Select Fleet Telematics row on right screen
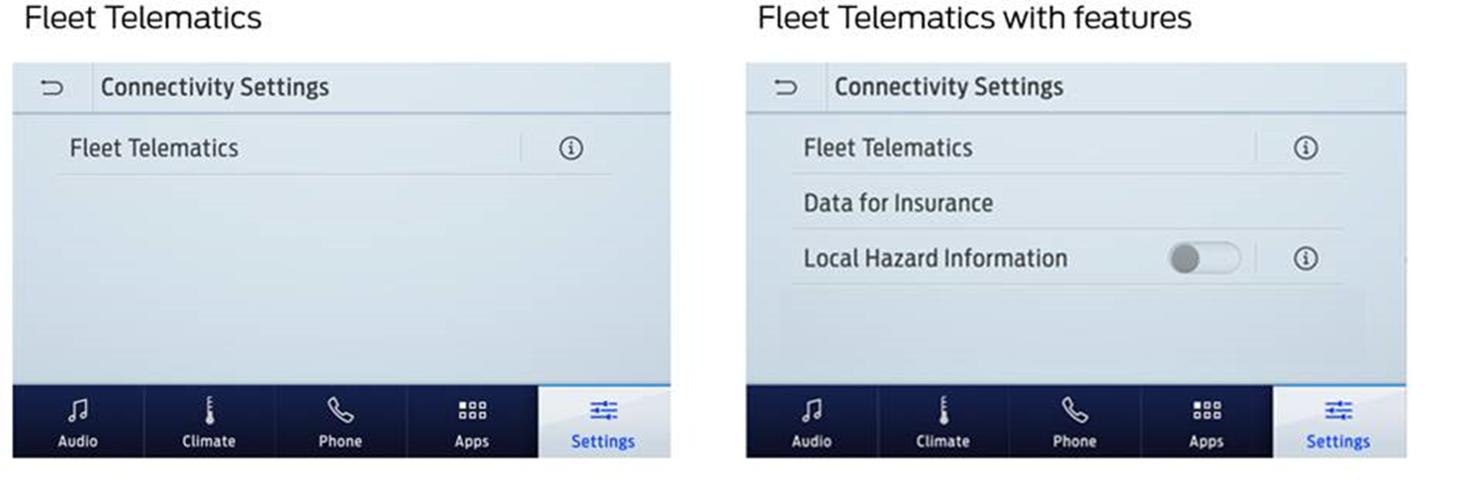Image resolution: width=1460 pixels, height=483 pixels. click(x=888, y=148)
